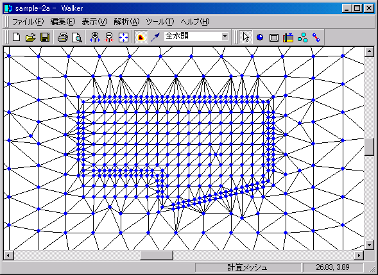The image size is (378, 275).
Task: Click the Print icon
Action: click(x=63, y=37)
